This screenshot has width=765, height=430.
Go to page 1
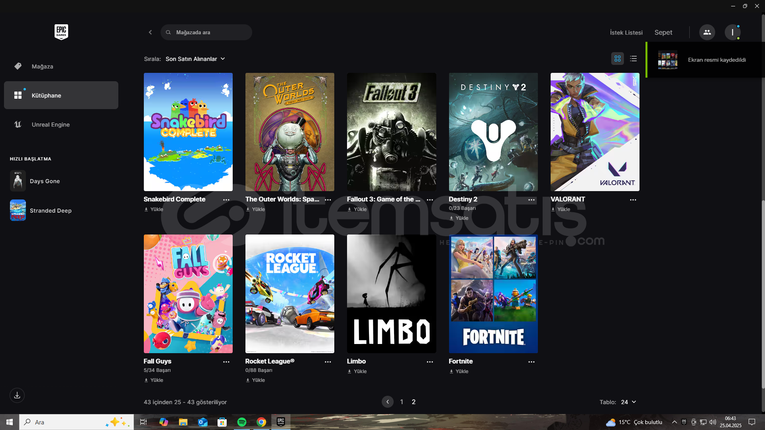tap(402, 402)
